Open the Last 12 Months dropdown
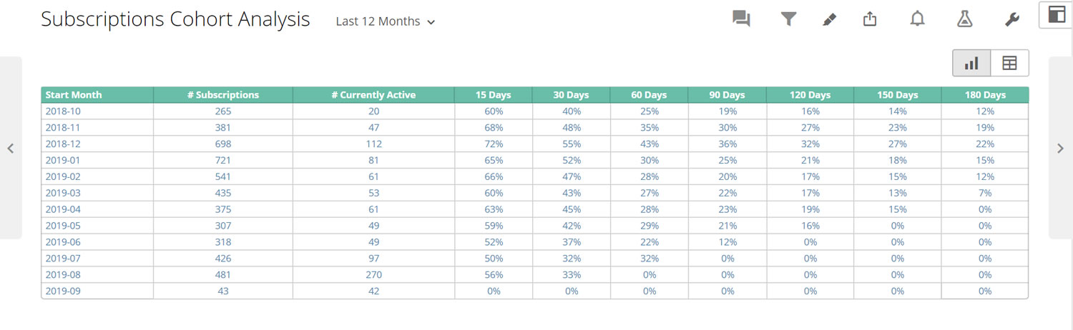 click(x=386, y=21)
